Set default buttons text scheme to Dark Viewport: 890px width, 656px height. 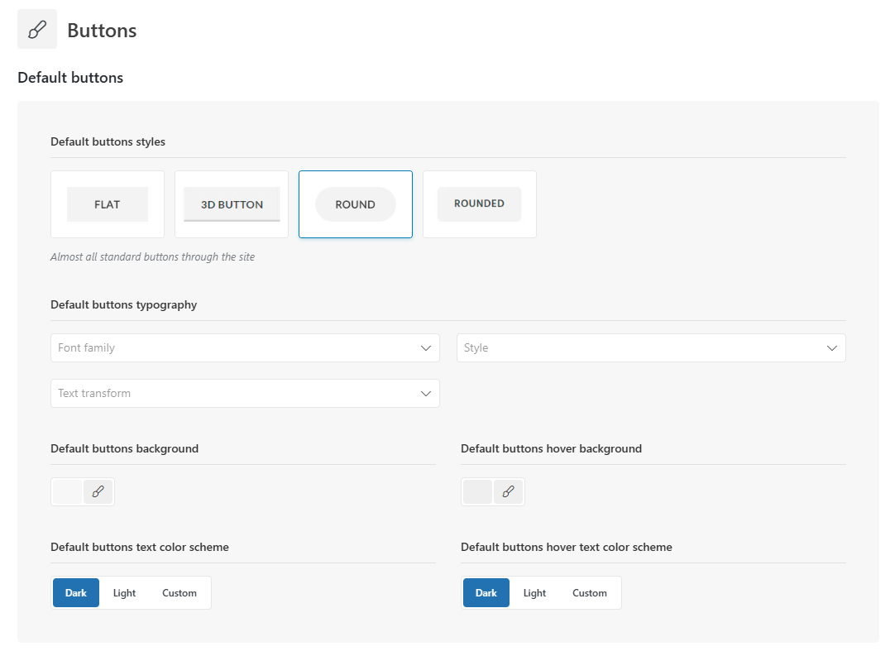point(76,593)
